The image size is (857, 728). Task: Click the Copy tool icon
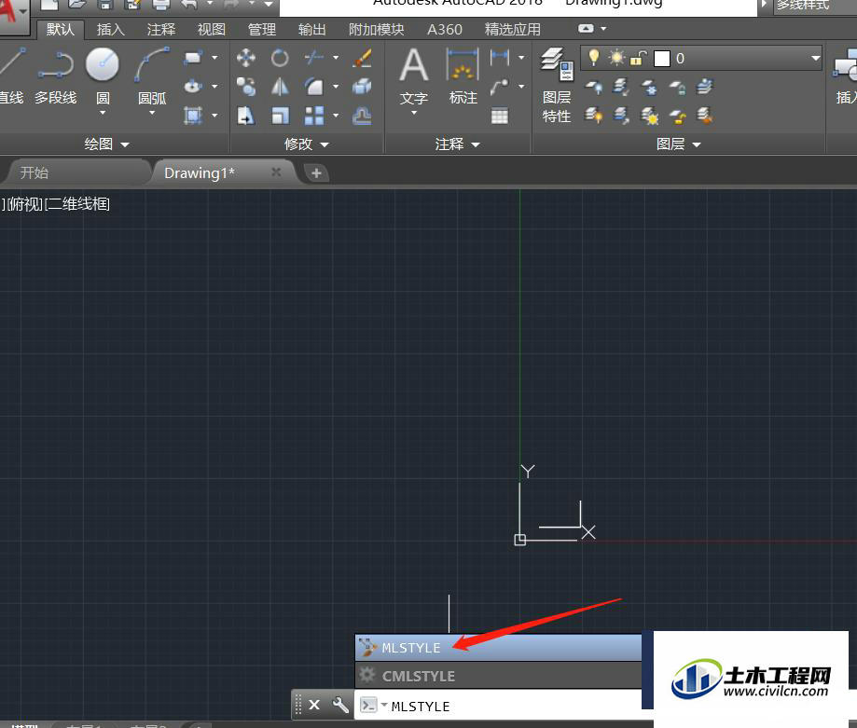246,87
